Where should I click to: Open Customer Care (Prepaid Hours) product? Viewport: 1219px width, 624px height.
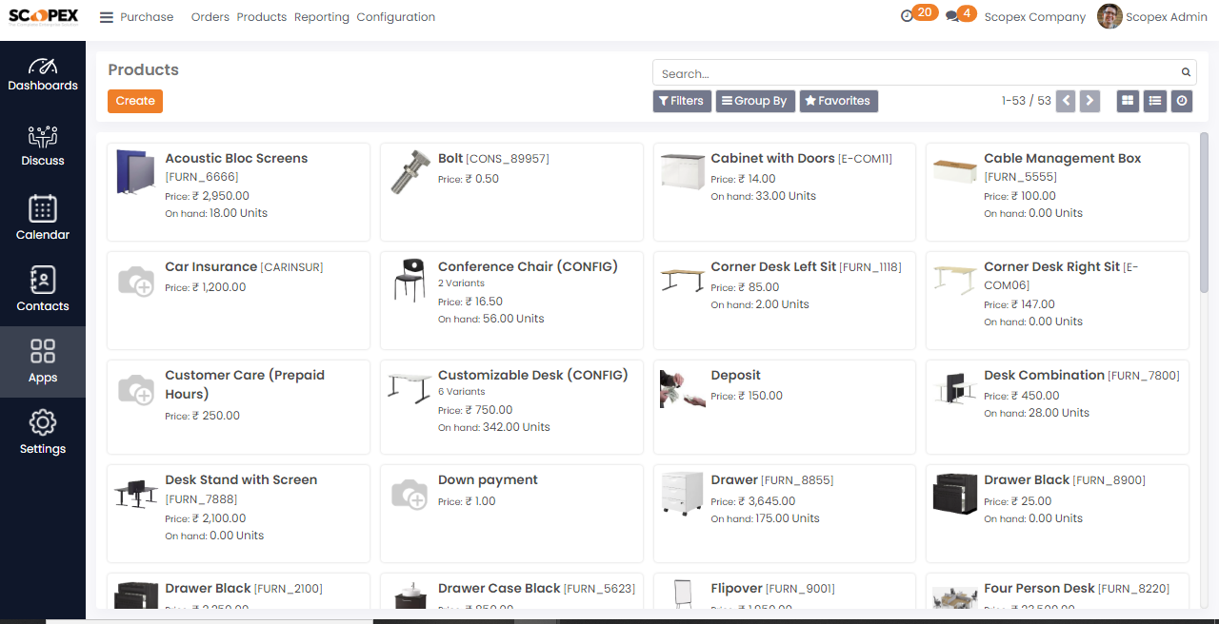coord(238,406)
